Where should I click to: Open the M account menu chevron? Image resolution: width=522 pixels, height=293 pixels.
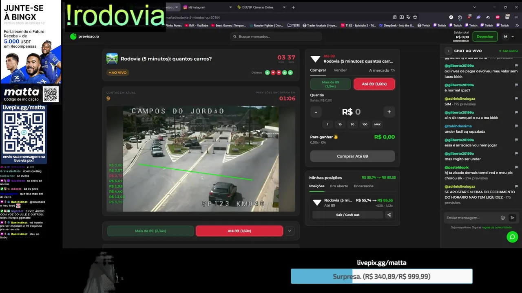[x=513, y=37]
